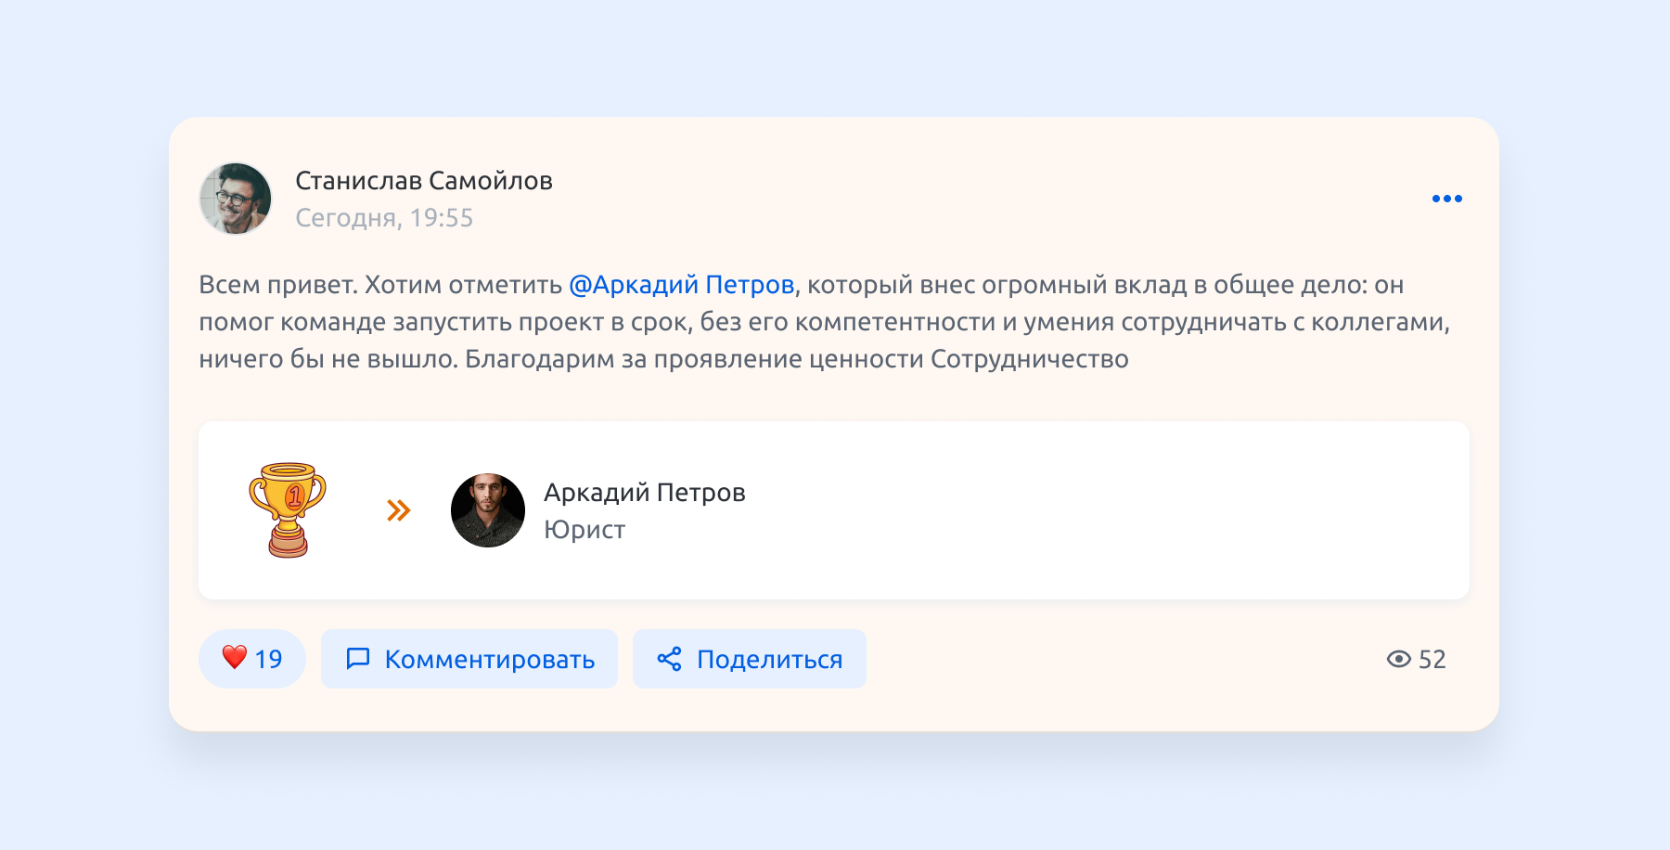Click the speech bubble comment icon
Screen dimensions: 1670x850
point(358,659)
